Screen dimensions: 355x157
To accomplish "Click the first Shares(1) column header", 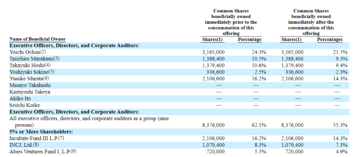I will (x=212, y=39).
